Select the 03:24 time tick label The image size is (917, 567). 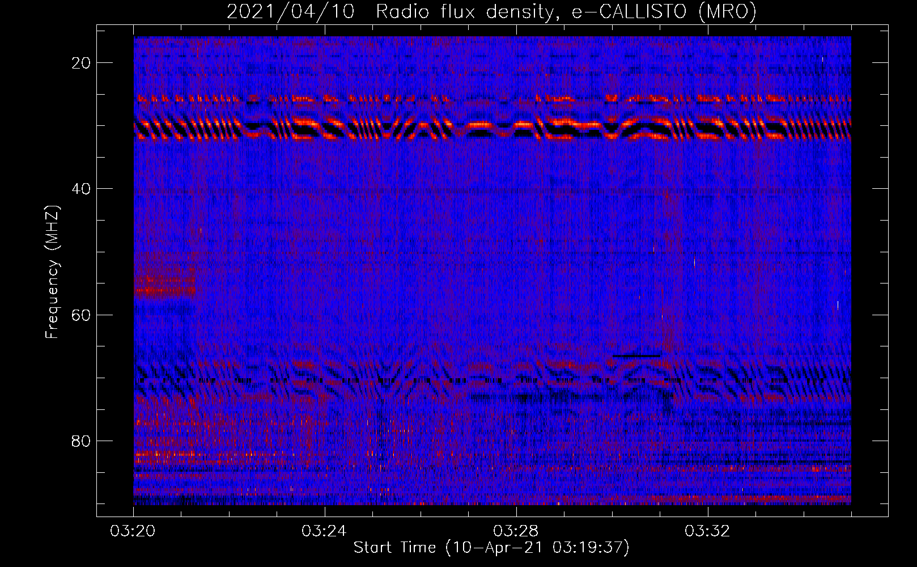pyautogui.click(x=324, y=531)
